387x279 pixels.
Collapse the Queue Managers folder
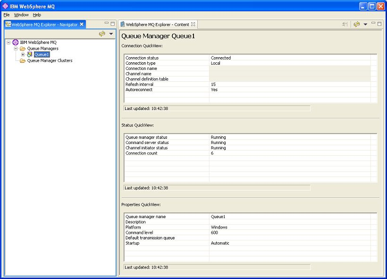[16, 49]
